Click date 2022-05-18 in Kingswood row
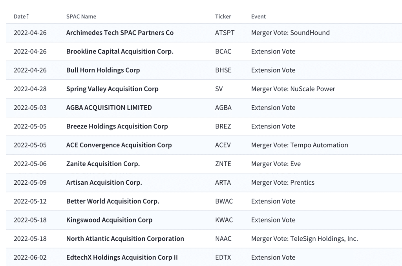402x266 pixels. [30, 220]
